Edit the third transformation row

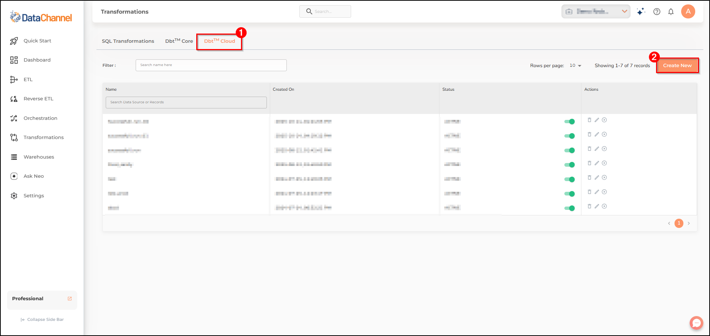[597, 149]
